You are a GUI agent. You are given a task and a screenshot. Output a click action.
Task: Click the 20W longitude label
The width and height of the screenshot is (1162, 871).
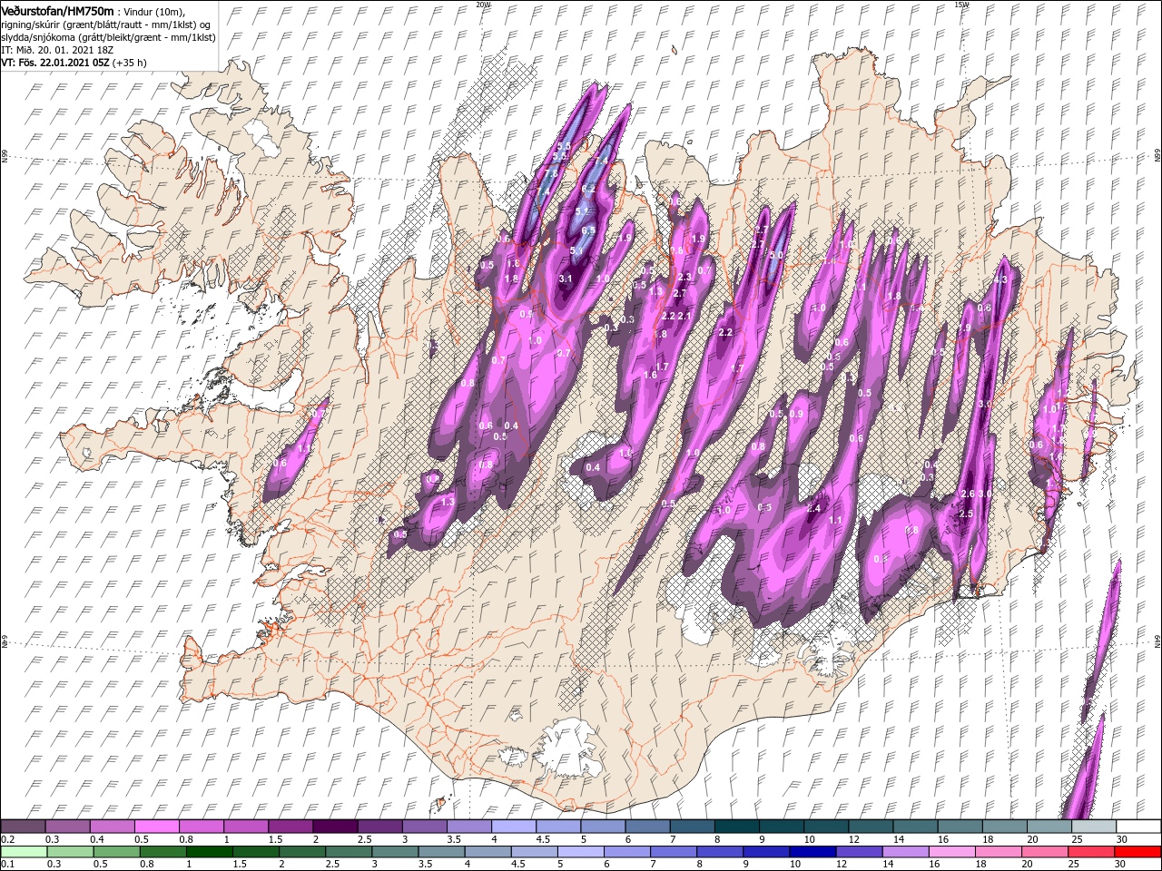tap(483, 5)
